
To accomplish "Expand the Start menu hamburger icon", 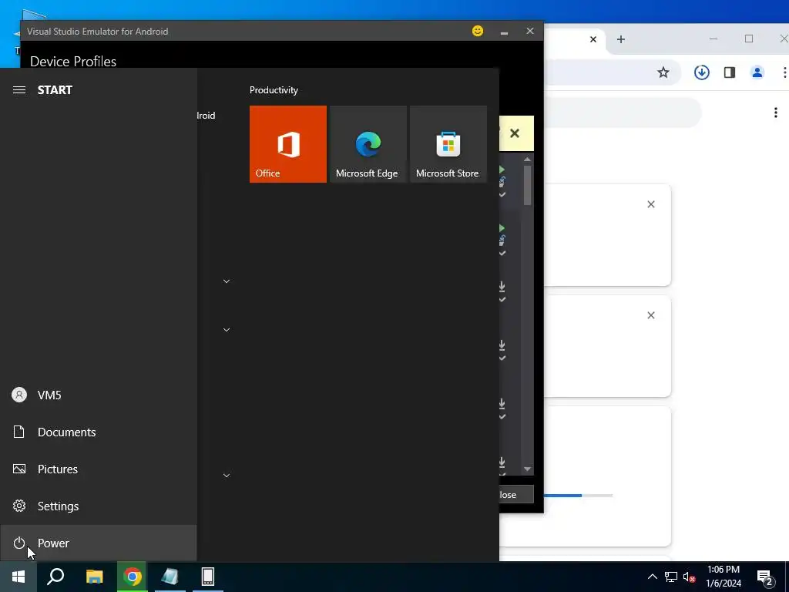I will tap(19, 89).
